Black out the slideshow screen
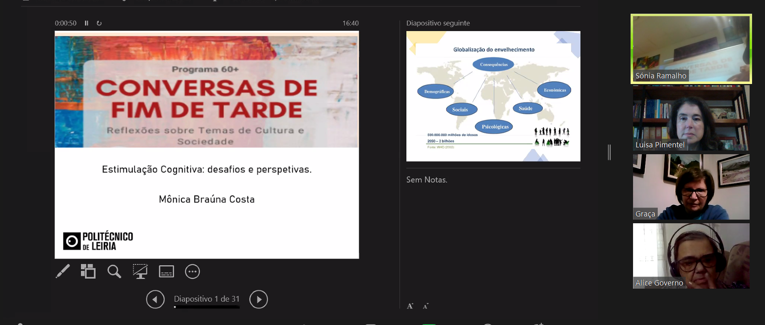The image size is (765, 325). click(140, 271)
